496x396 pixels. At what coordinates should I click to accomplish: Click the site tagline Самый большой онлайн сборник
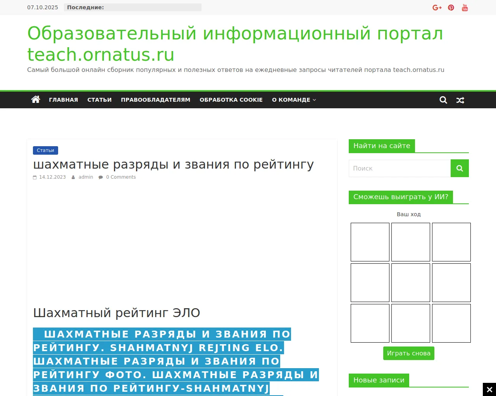[x=236, y=70]
